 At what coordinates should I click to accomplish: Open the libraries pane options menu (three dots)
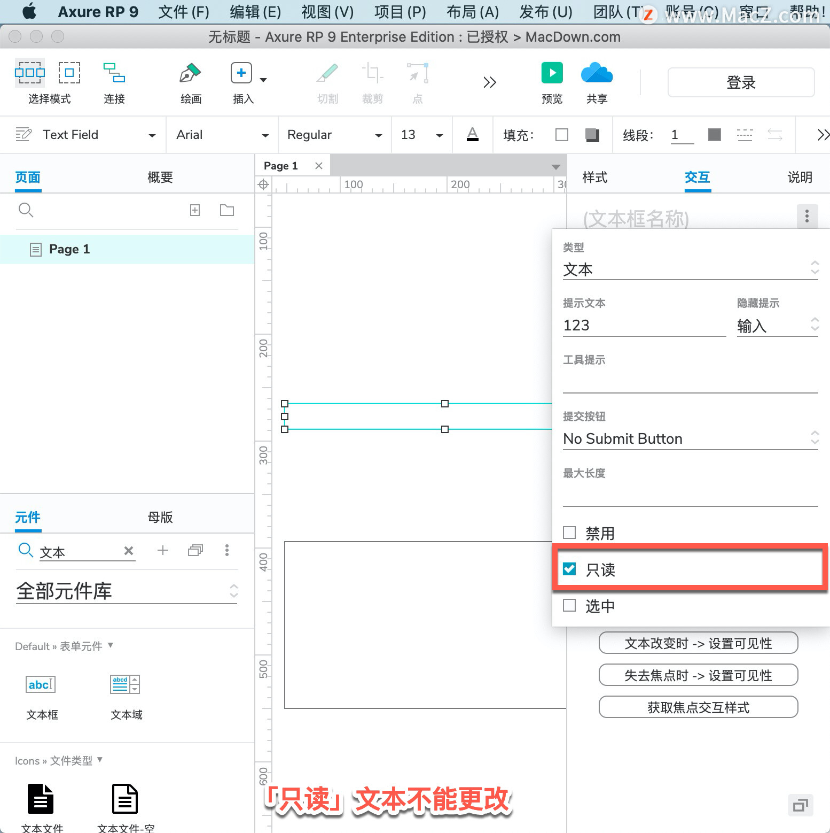pyautogui.click(x=227, y=550)
